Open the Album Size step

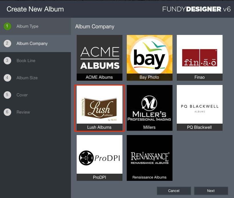(x=35, y=78)
